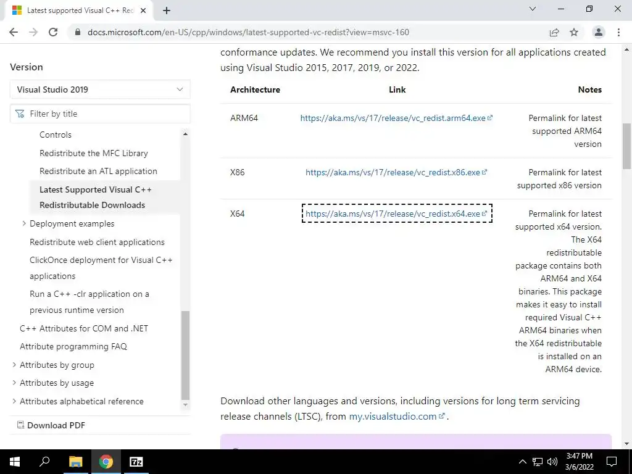
Task: Bookmark this page with the star icon
Action: coord(574,32)
